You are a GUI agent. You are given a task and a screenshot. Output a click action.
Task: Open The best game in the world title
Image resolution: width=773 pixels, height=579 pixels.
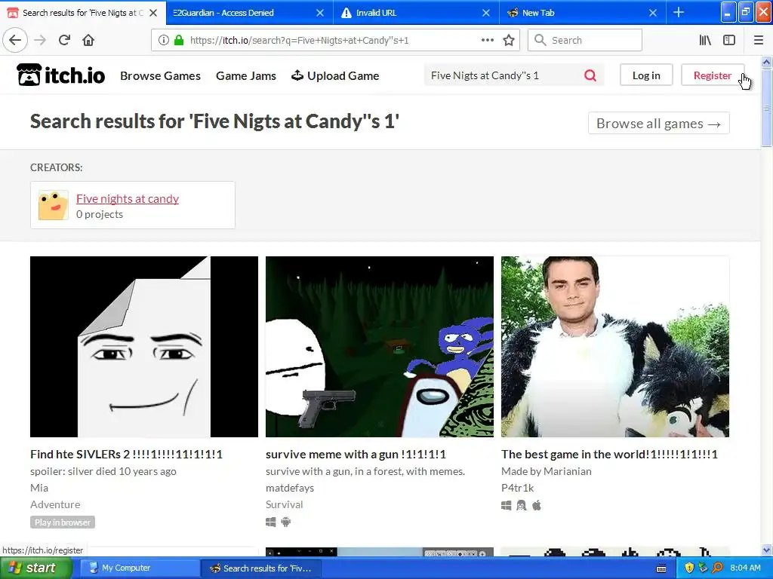[x=609, y=454]
